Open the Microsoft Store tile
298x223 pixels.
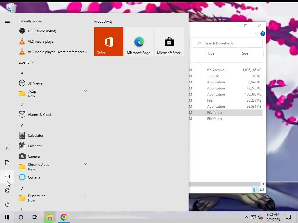[x=169, y=42]
